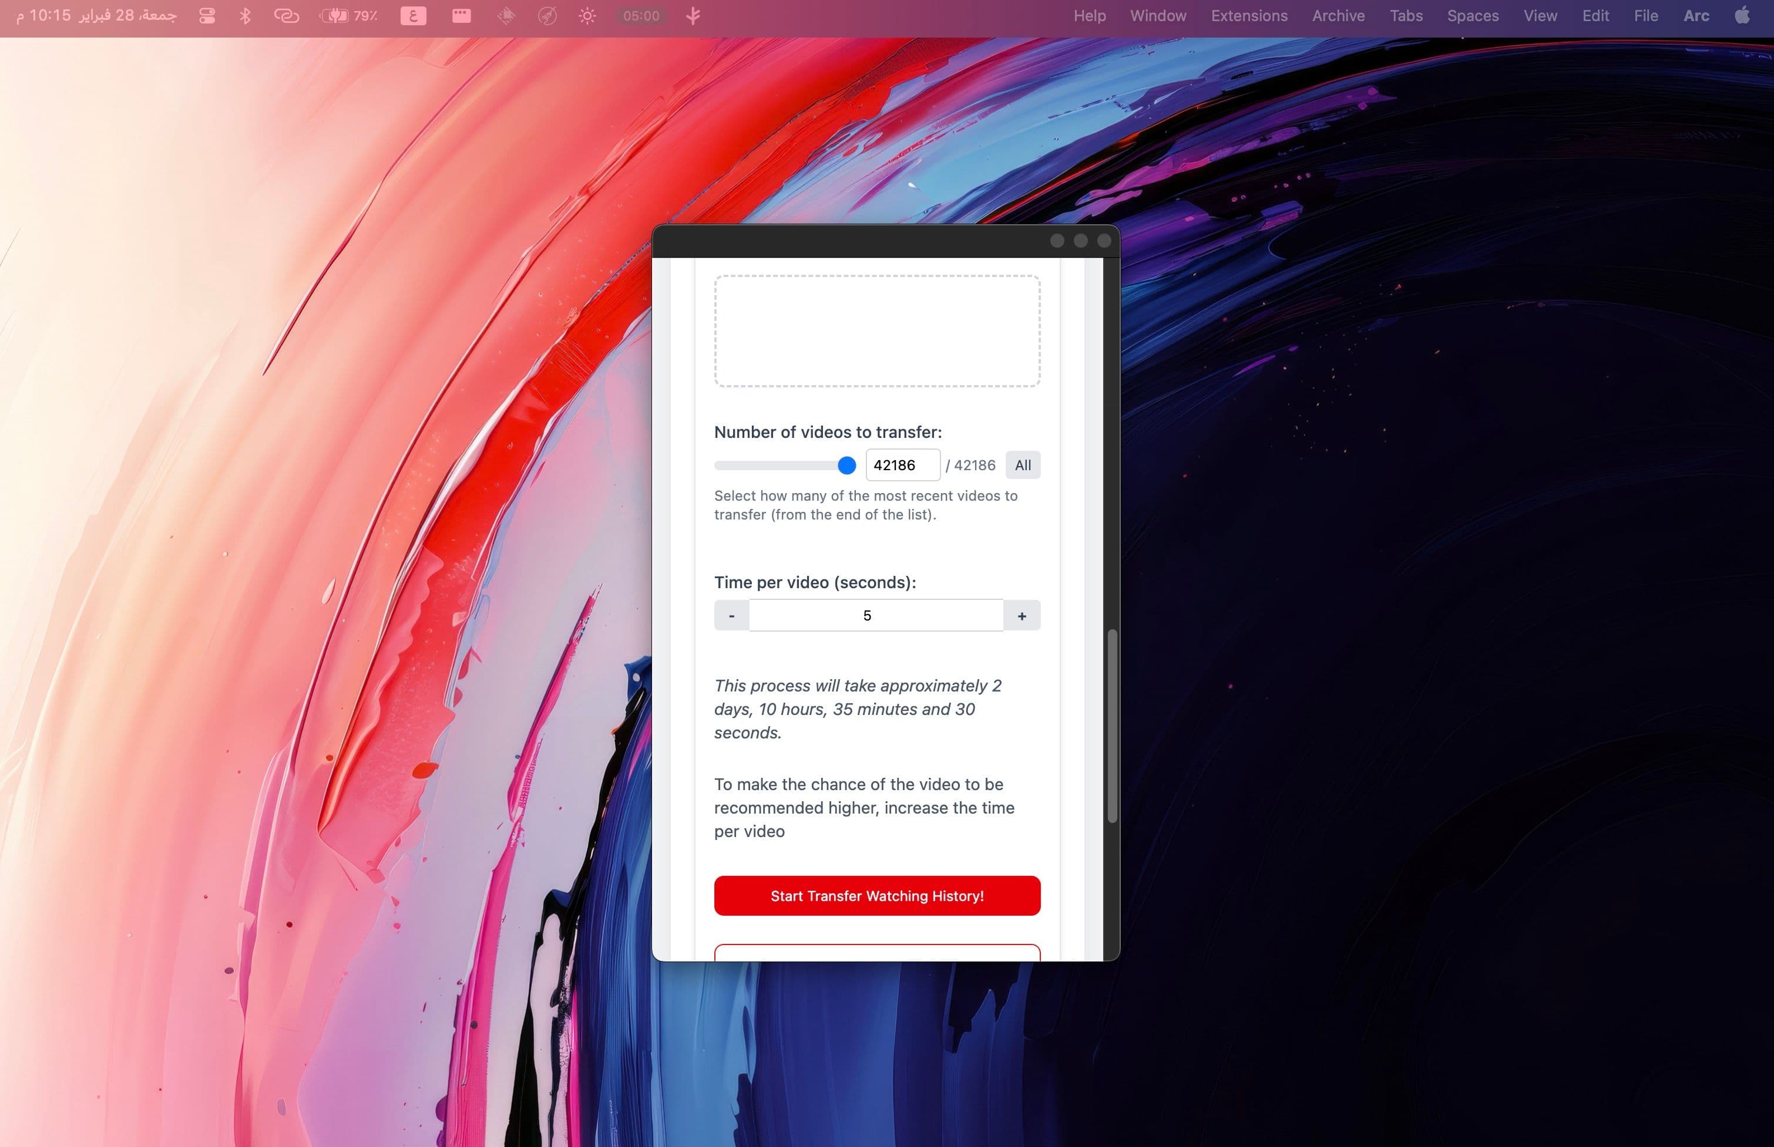Image resolution: width=1774 pixels, height=1147 pixels.
Task: Open the Apple menu logo
Action: coord(1742,16)
